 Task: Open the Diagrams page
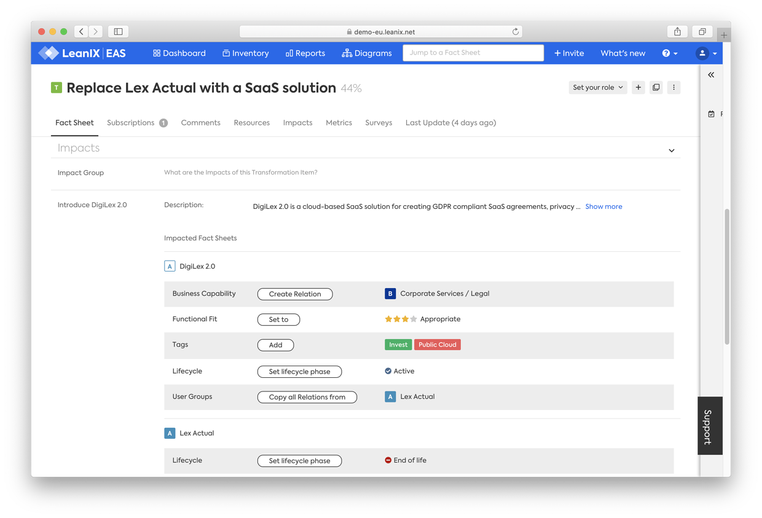point(367,53)
